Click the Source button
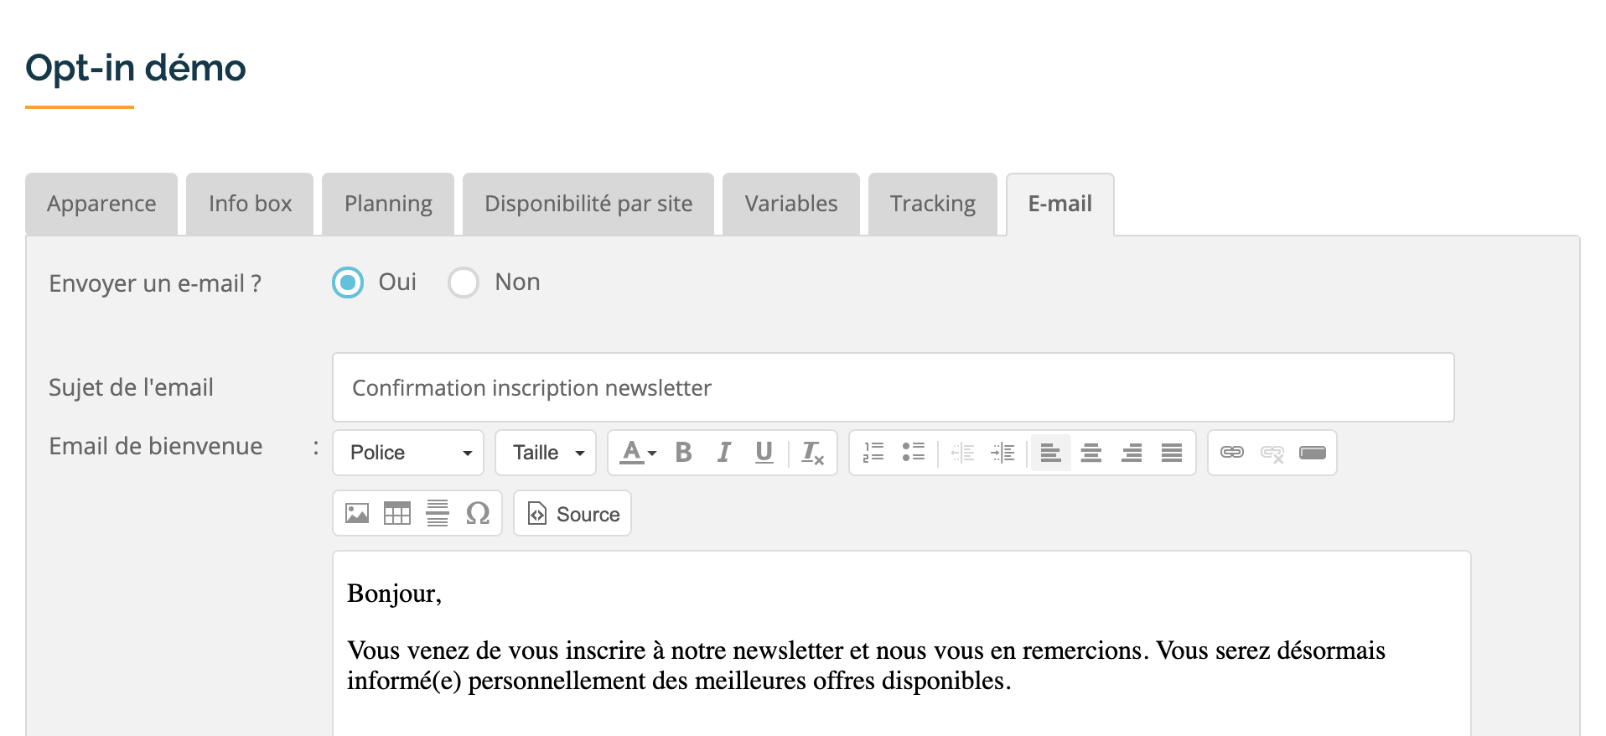The width and height of the screenshot is (1606, 736). (572, 513)
